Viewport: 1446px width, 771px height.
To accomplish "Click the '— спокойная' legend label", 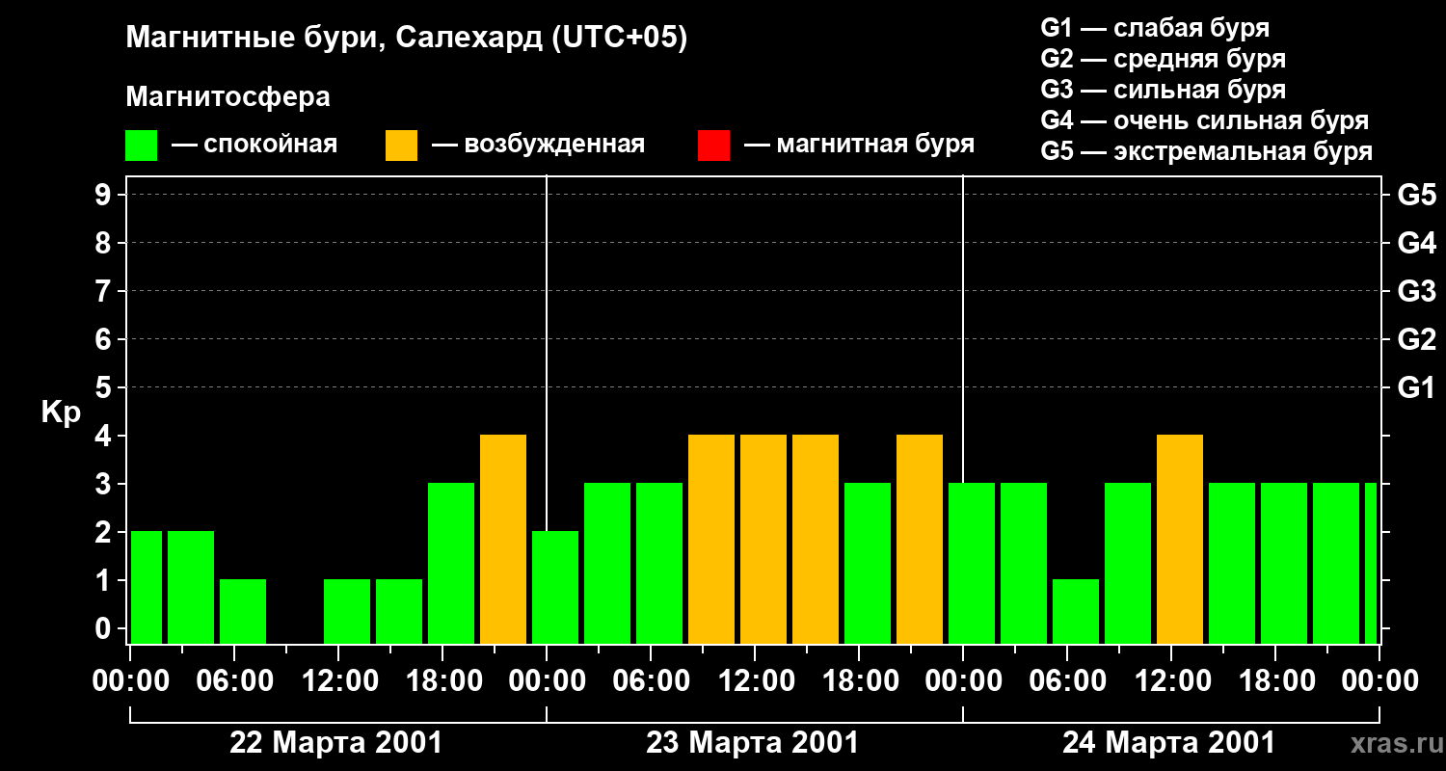I will [x=254, y=145].
